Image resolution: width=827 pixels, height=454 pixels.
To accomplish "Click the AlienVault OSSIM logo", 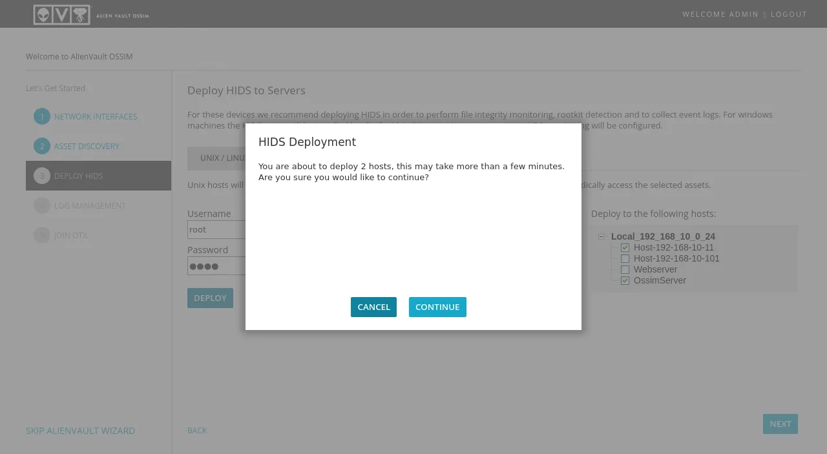I will [x=90, y=14].
